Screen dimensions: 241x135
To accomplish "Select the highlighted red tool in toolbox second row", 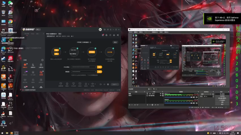I will [41, 73].
